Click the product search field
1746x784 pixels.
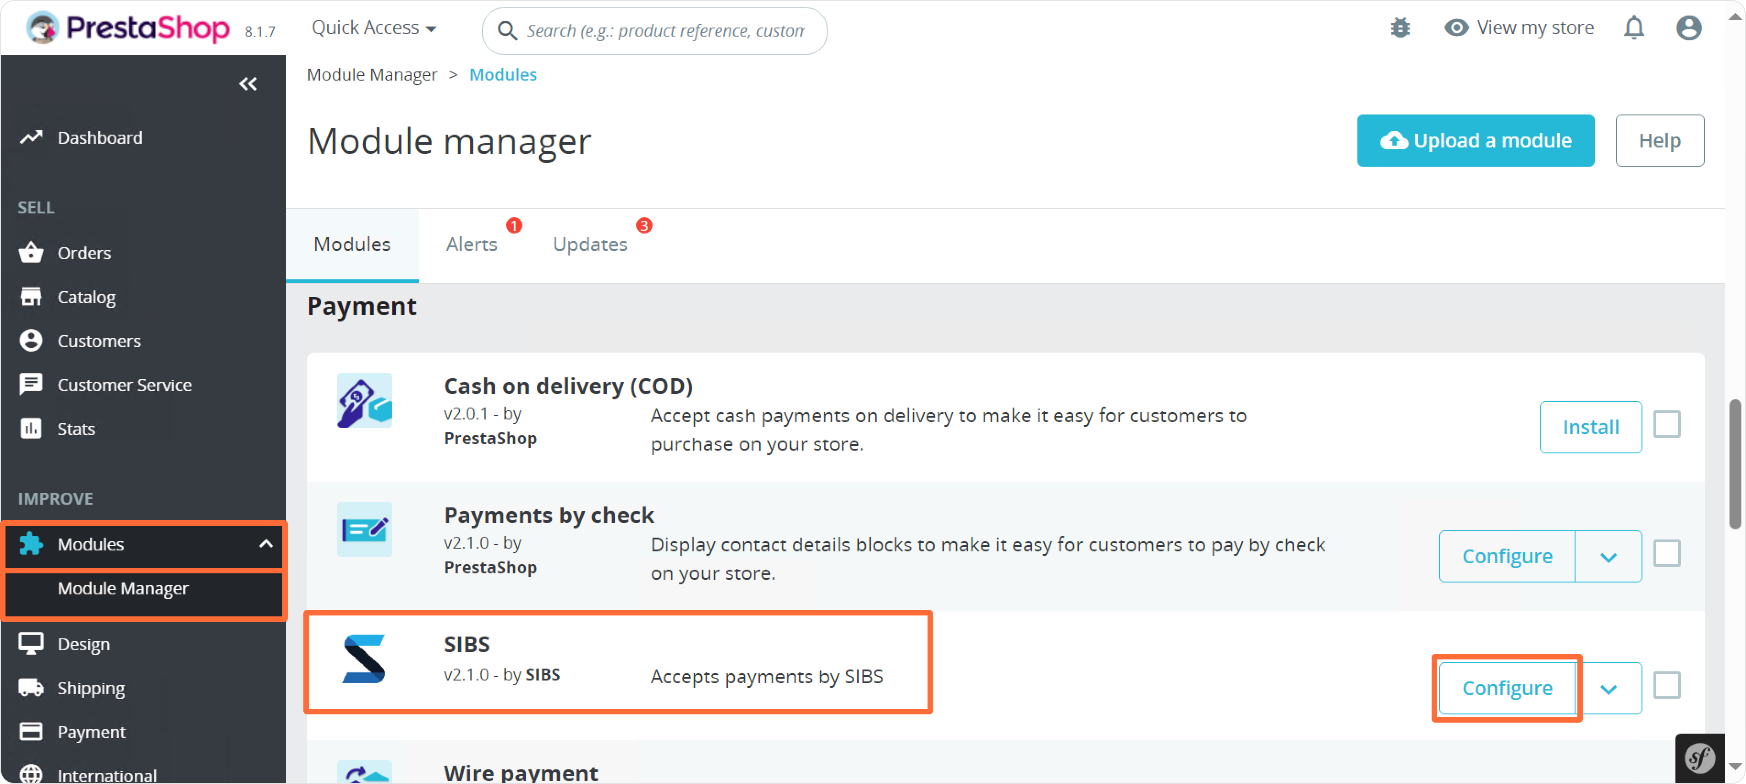664,31
